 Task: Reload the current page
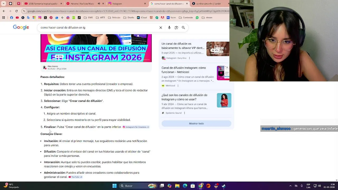click(x=16, y=11)
